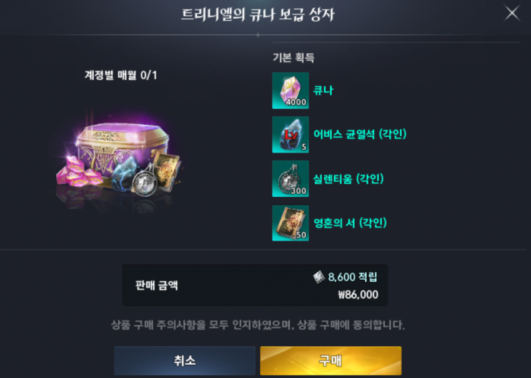Click the gold 구매 purchase button
531x378 pixels.
330,361
